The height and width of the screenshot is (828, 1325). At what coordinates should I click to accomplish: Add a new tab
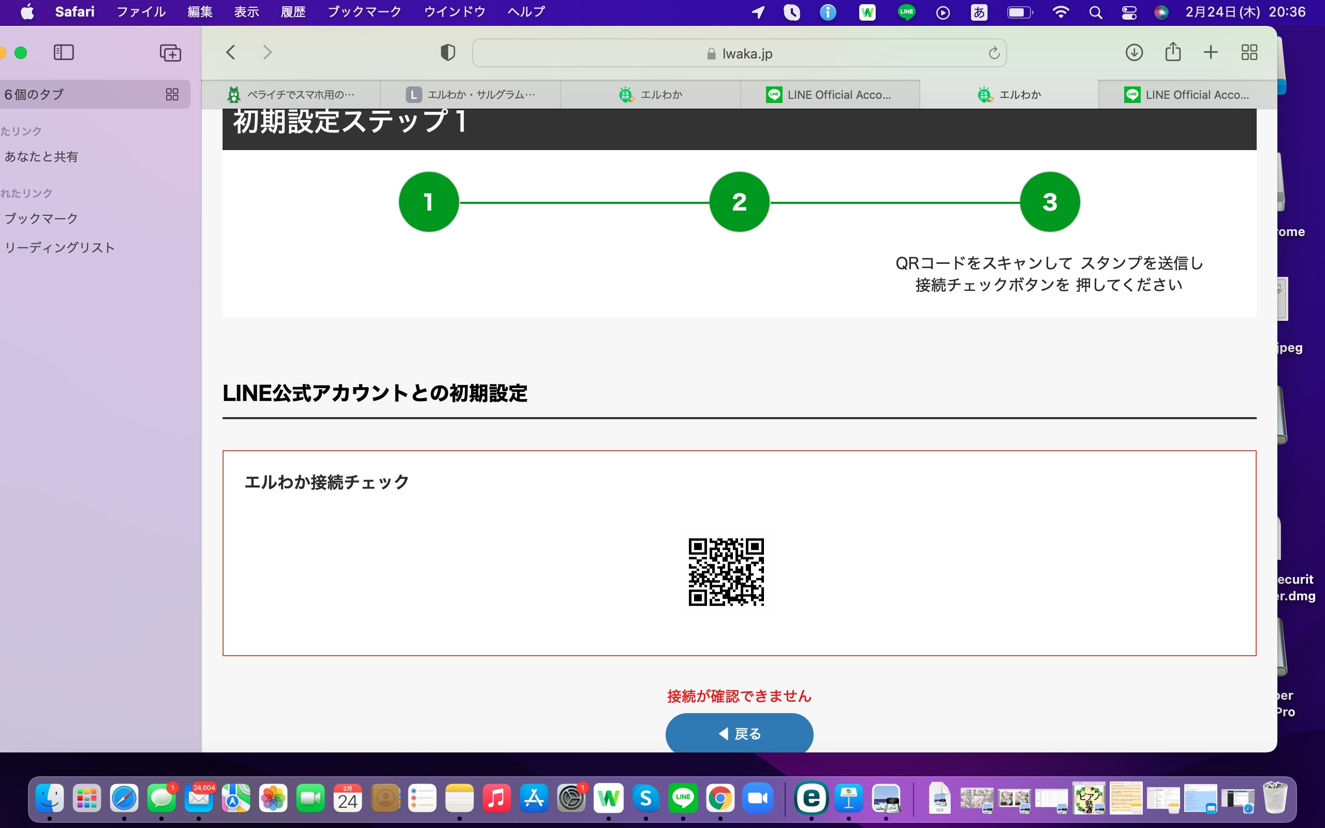click(1211, 53)
